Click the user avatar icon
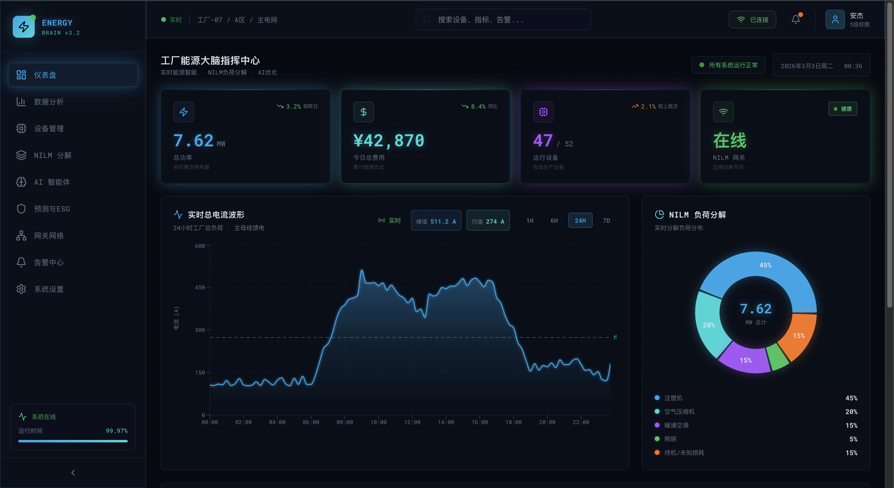 835,19
